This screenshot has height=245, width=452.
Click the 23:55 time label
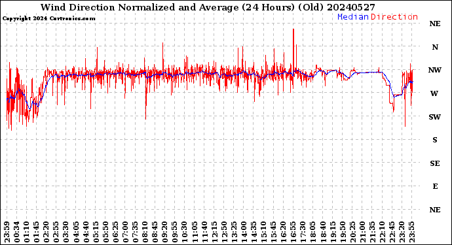pos(411,232)
